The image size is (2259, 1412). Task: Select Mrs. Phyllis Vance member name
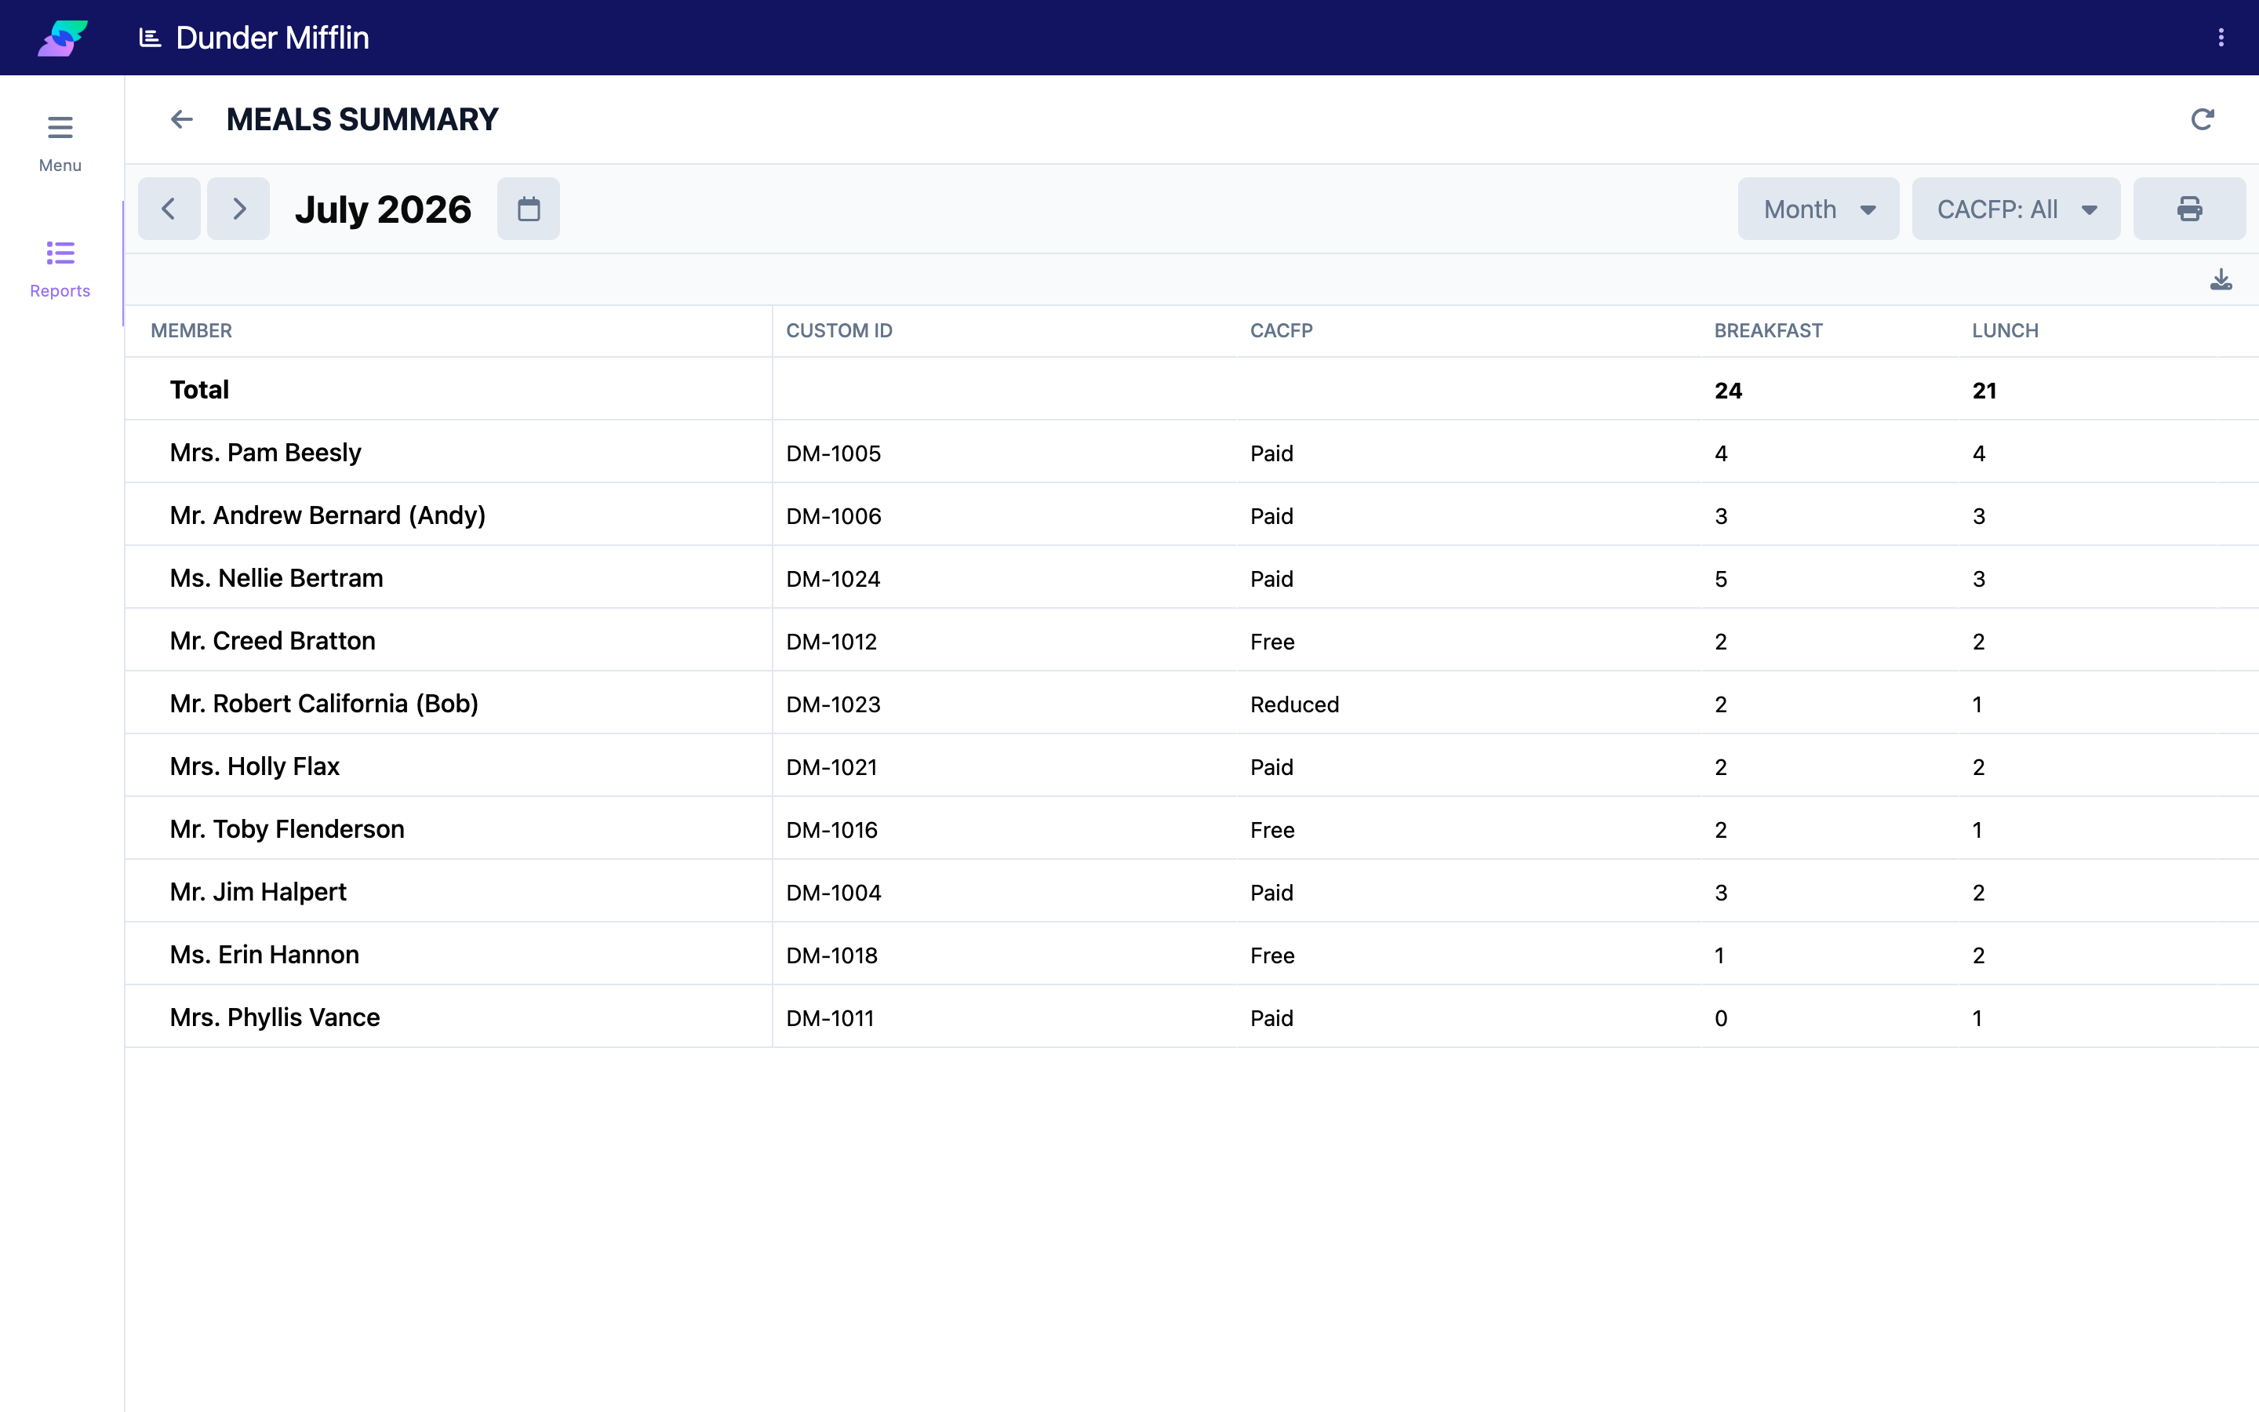tap(275, 1017)
